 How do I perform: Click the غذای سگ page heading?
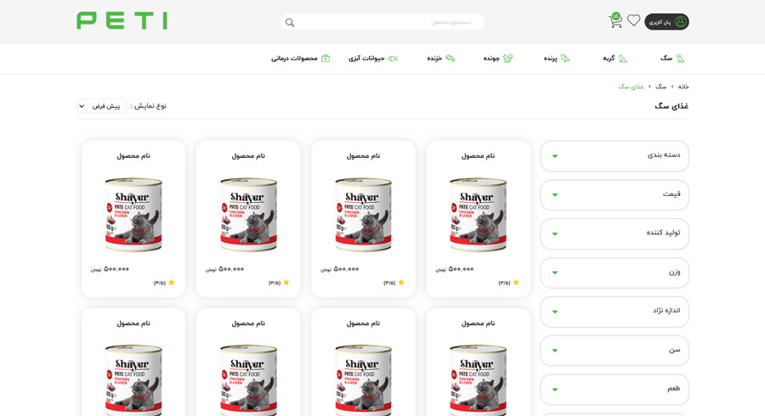click(671, 106)
